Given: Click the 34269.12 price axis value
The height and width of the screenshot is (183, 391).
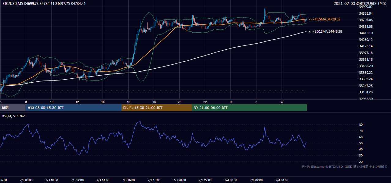Looking at the screenshot, I should coord(366,40).
